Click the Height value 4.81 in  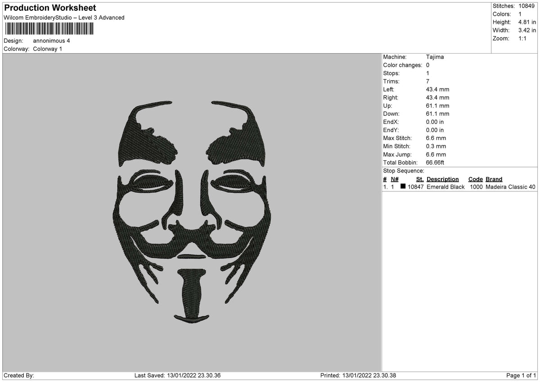point(527,22)
